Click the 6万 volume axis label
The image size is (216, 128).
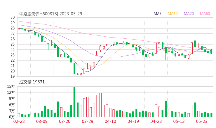pos(12,105)
